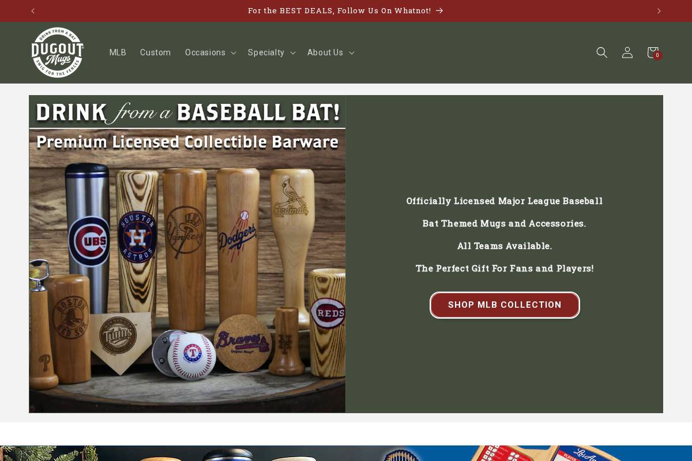
Task: Click the cart item count badge
Action: (657, 55)
